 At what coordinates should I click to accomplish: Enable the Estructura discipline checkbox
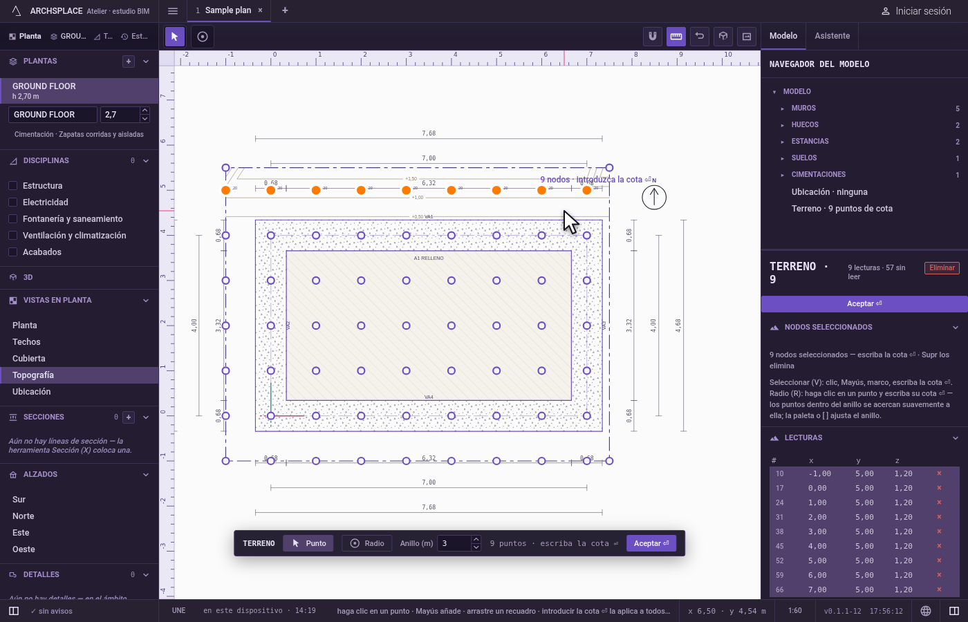(x=12, y=186)
